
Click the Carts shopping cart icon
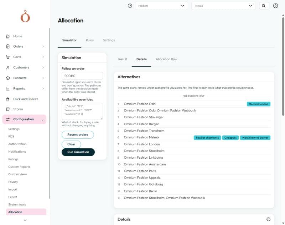pyautogui.click(x=8, y=57)
